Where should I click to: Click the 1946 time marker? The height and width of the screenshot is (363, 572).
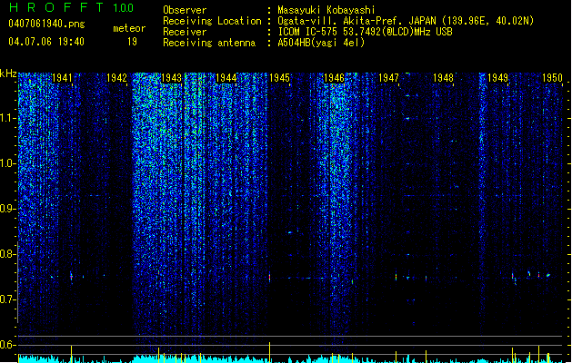tap(334, 78)
